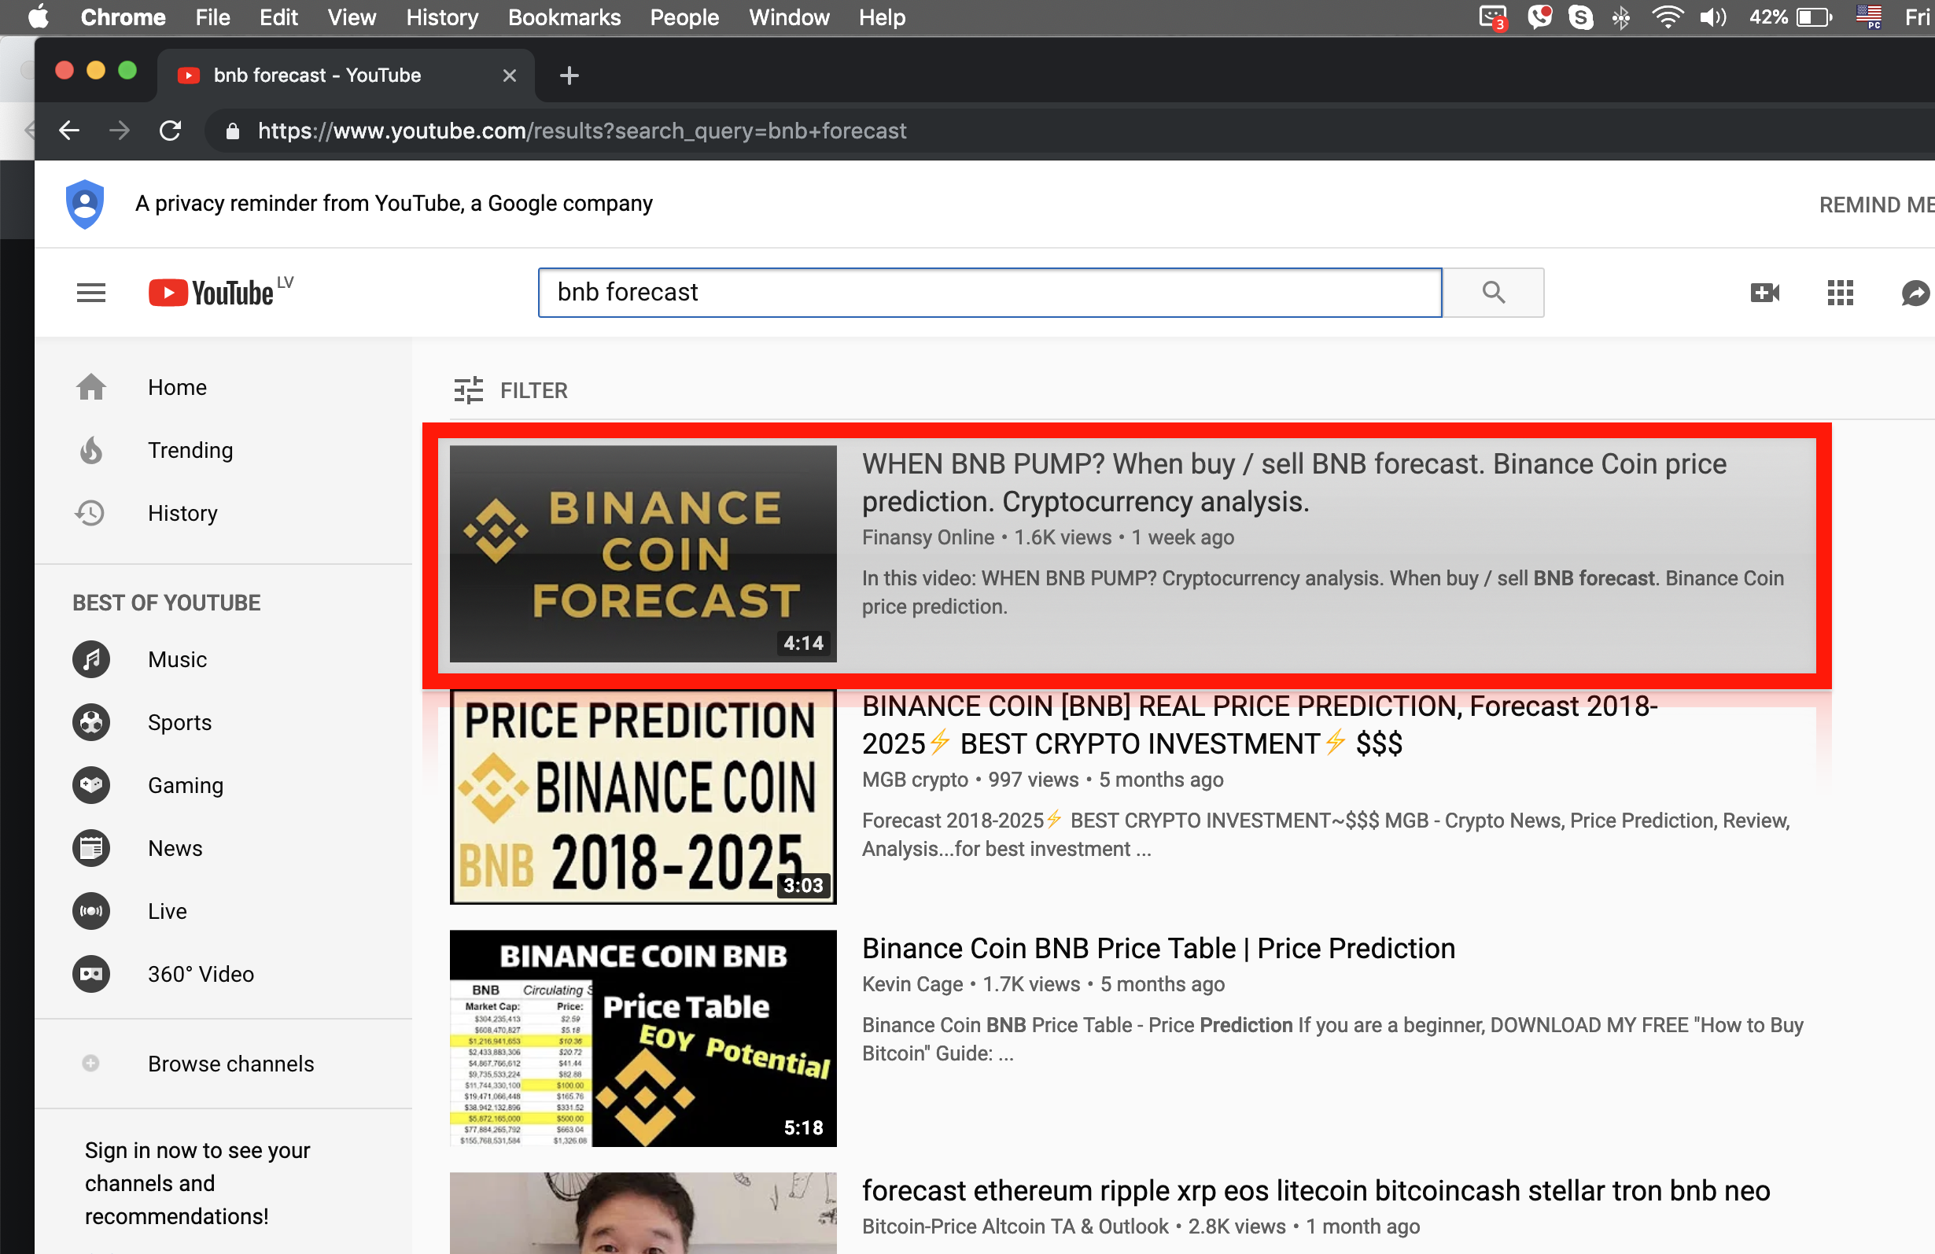
Task: Open Kevin Cage channel link
Action: tap(912, 984)
